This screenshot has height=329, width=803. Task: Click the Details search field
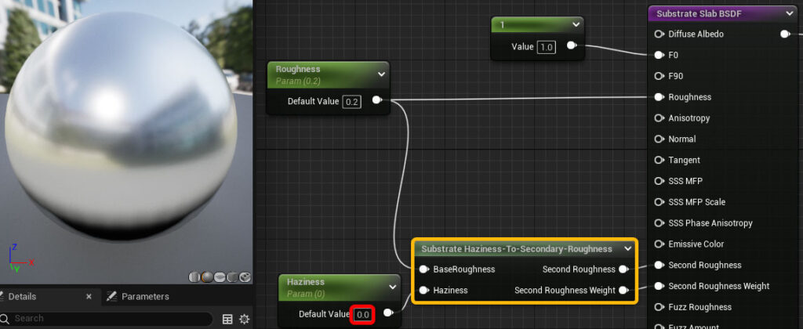tap(106, 319)
